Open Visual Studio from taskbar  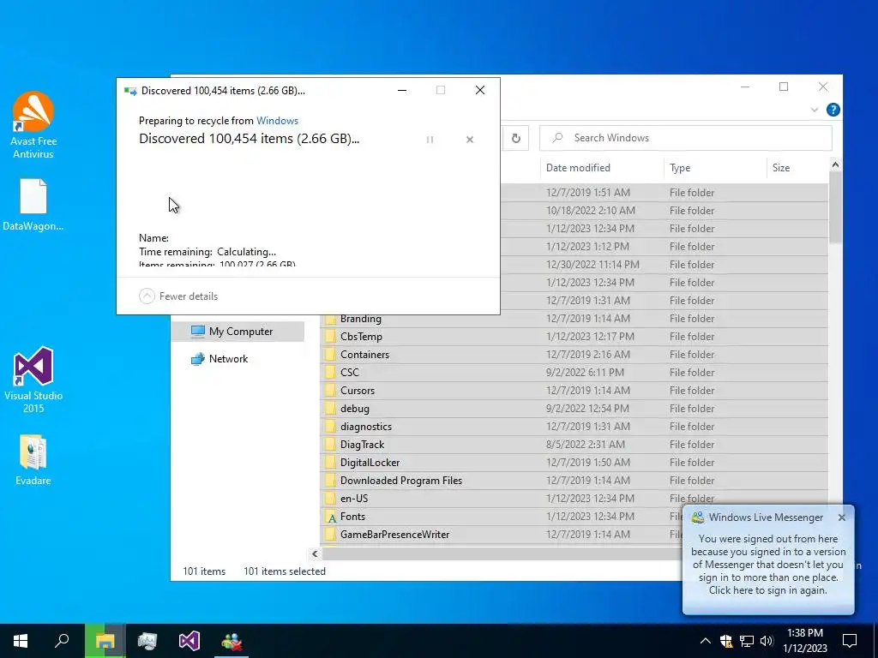(x=189, y=641)
